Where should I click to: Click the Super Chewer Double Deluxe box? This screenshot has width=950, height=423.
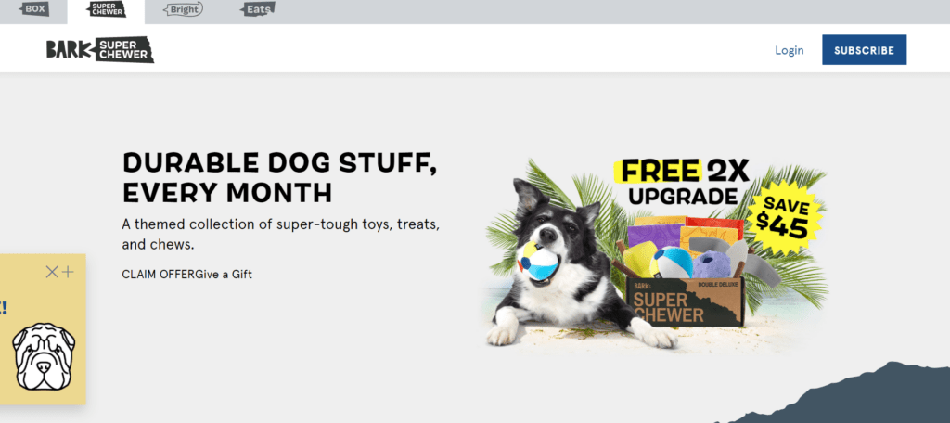tap(685, 301)
